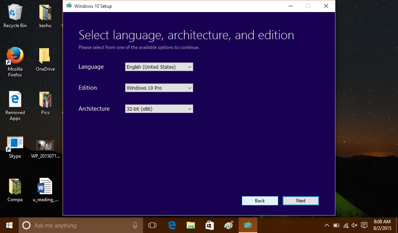Select the u_reading Word document icon
Screen dimensions: 398x233
point(45,190)
